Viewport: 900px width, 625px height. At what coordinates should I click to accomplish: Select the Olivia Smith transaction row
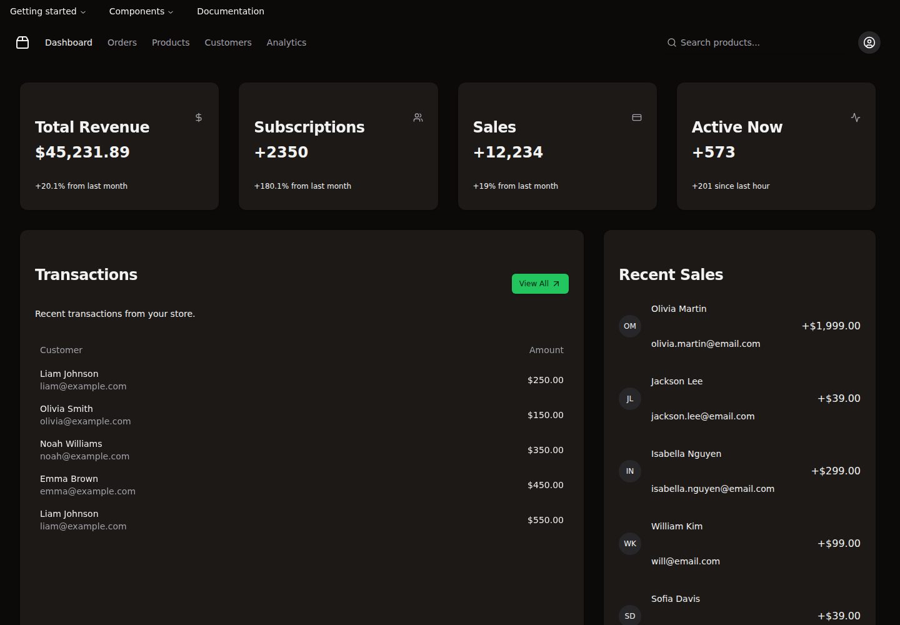[x=302, y=415]
